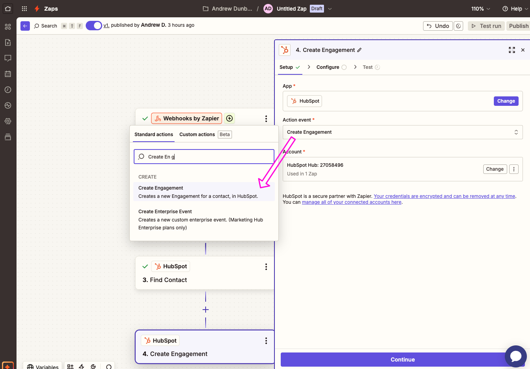Image resolution: width=530 pixels, height=369 pixels.
Task: Go to the Zapier home icon
Action: [8, 8]
